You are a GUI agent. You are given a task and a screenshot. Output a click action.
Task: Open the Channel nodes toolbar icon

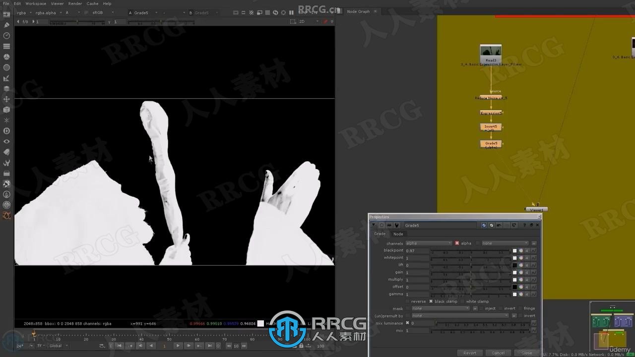6,46
